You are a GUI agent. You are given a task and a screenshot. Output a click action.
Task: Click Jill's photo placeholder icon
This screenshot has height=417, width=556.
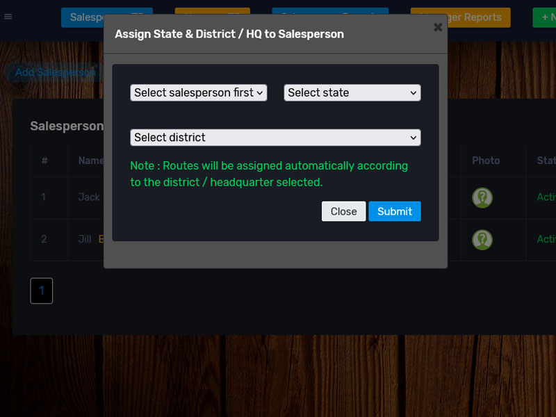pyautogui.click(x=482, y=240)
